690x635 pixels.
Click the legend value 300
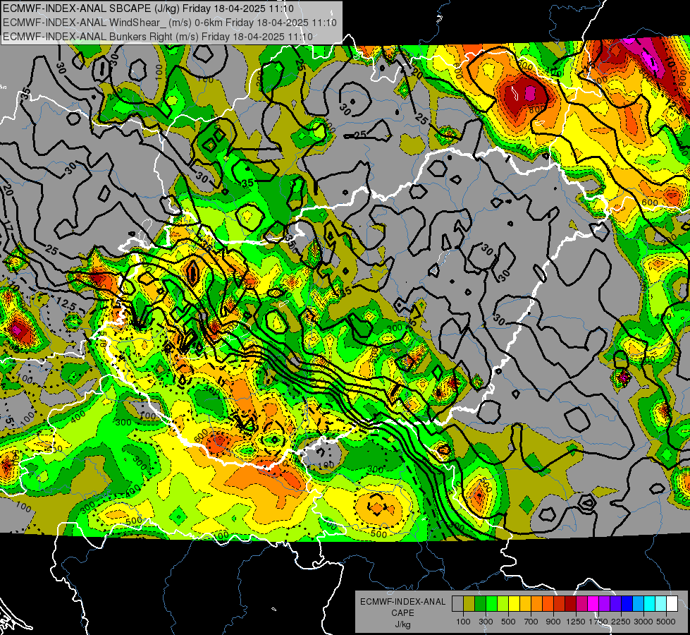click(x=486, y=622)
